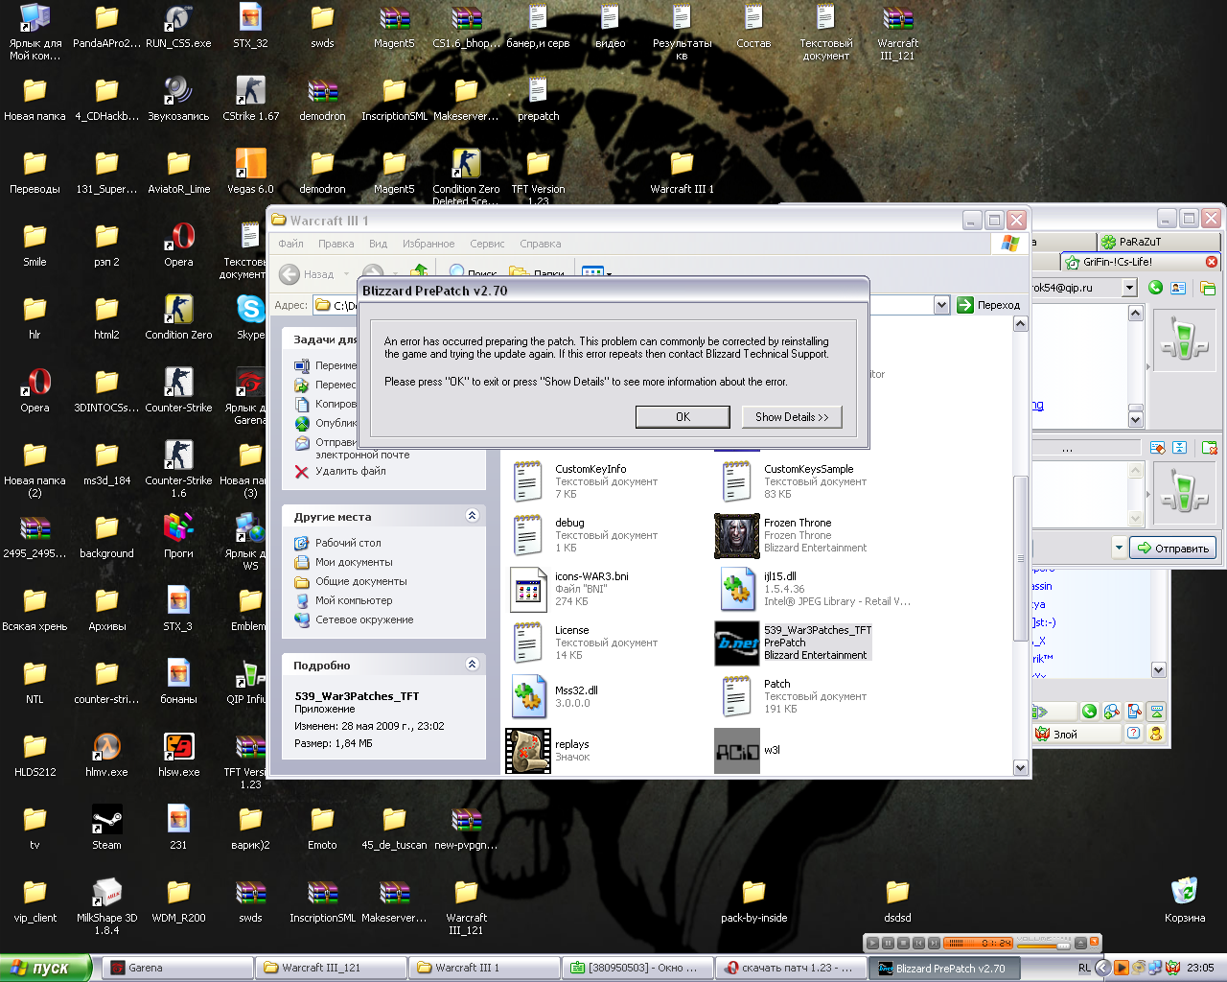The image size is (1227, 982).
Task: Open the Сервис menu in Explorer
Action: click(487, 244)
